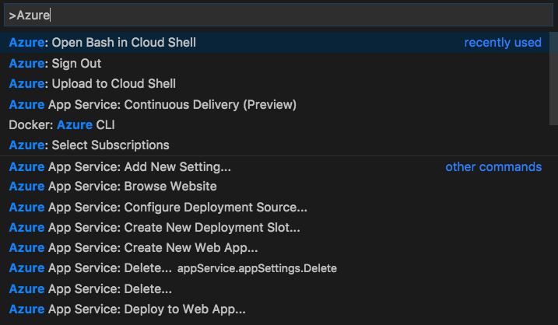Click the 'appService.appSettings.Delete' identifier text

(257, 268)
